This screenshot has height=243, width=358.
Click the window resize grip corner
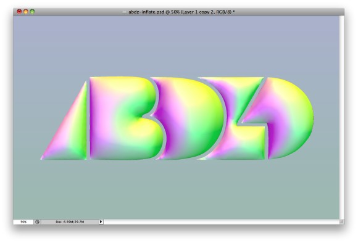click(x=341, y=221)
